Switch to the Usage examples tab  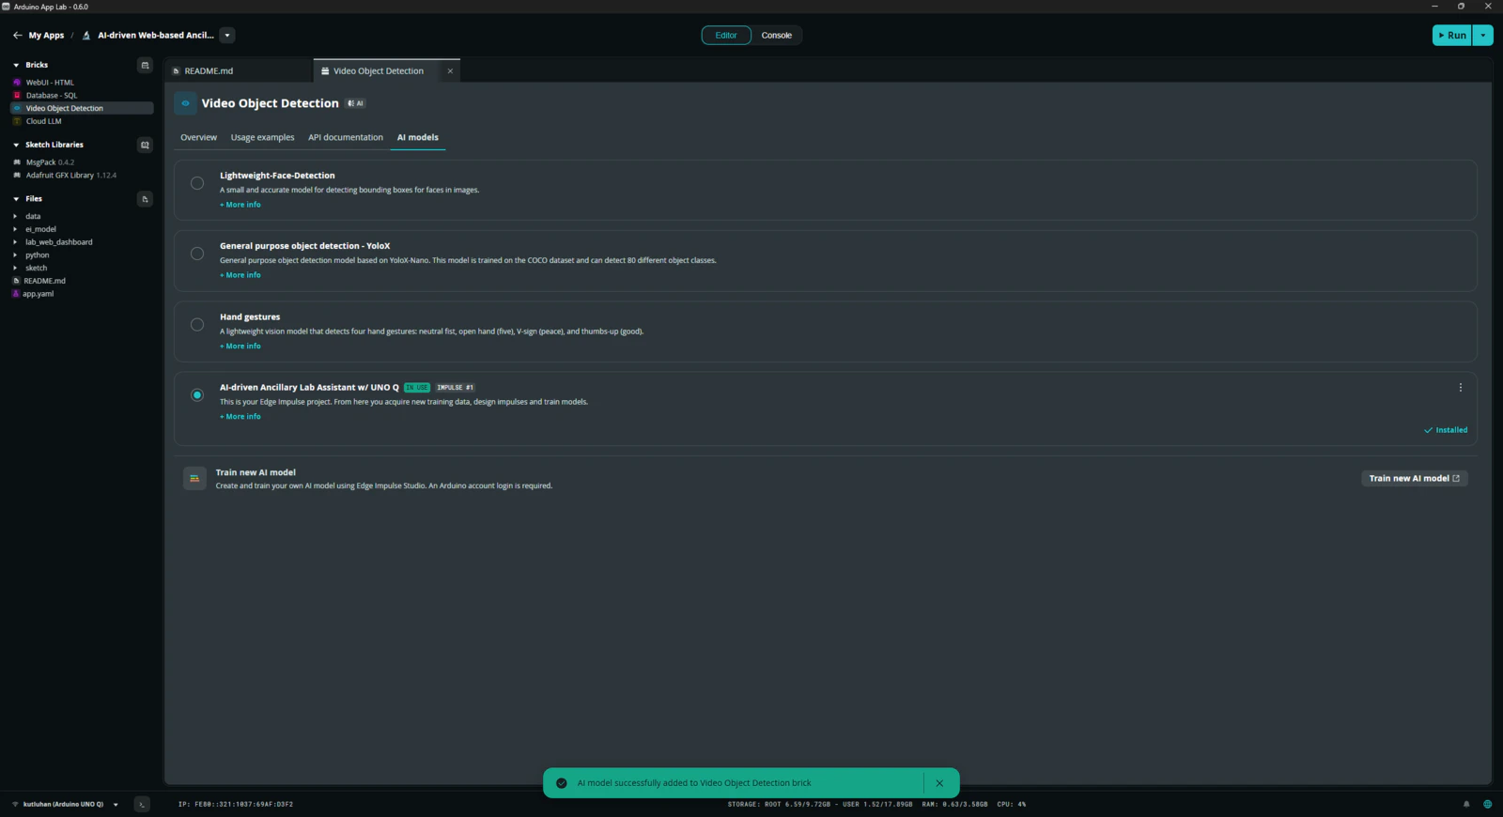(x=263, y=137)
